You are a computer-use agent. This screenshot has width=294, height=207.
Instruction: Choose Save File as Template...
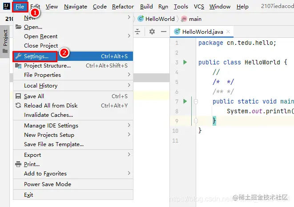tap(73, 144)
